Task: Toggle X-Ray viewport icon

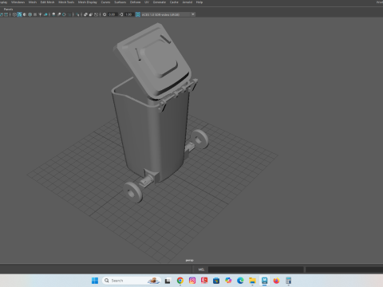Action: point(85,14)
